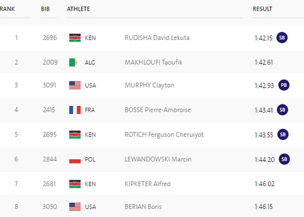Click the France flag icon
Screen dimensions: 304x217
[x=75, y=110]
